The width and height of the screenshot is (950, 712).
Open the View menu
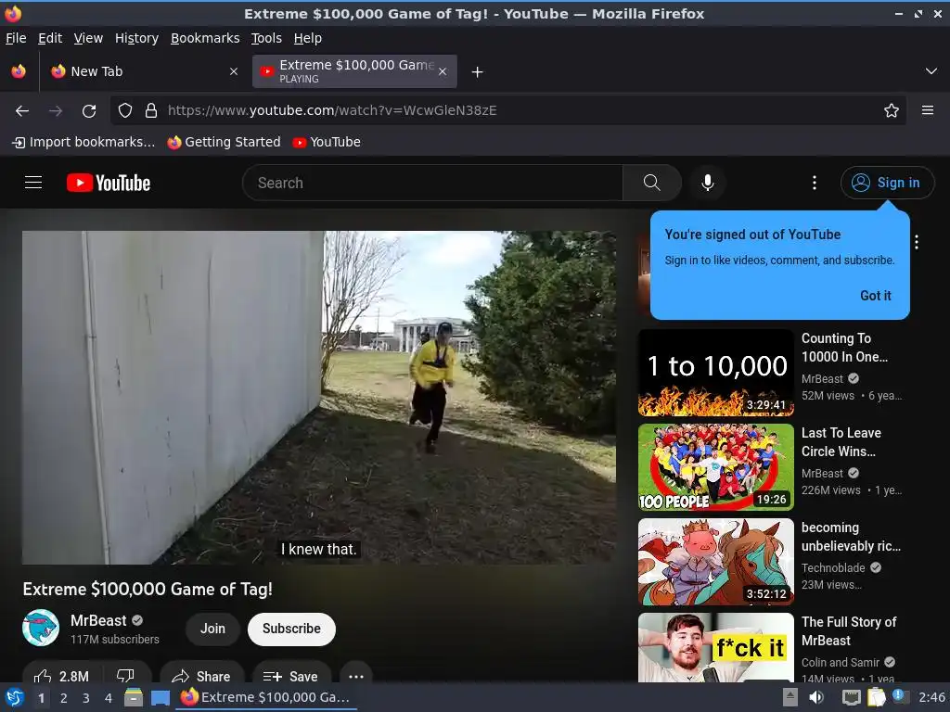point(88,38)
